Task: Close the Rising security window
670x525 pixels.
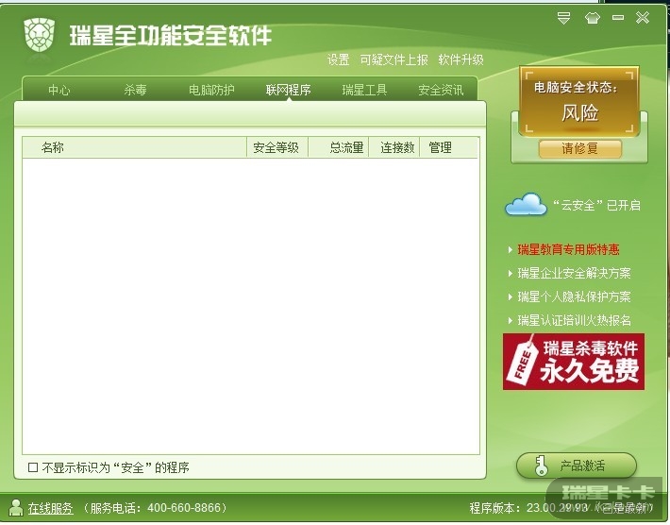Action: 643,18
